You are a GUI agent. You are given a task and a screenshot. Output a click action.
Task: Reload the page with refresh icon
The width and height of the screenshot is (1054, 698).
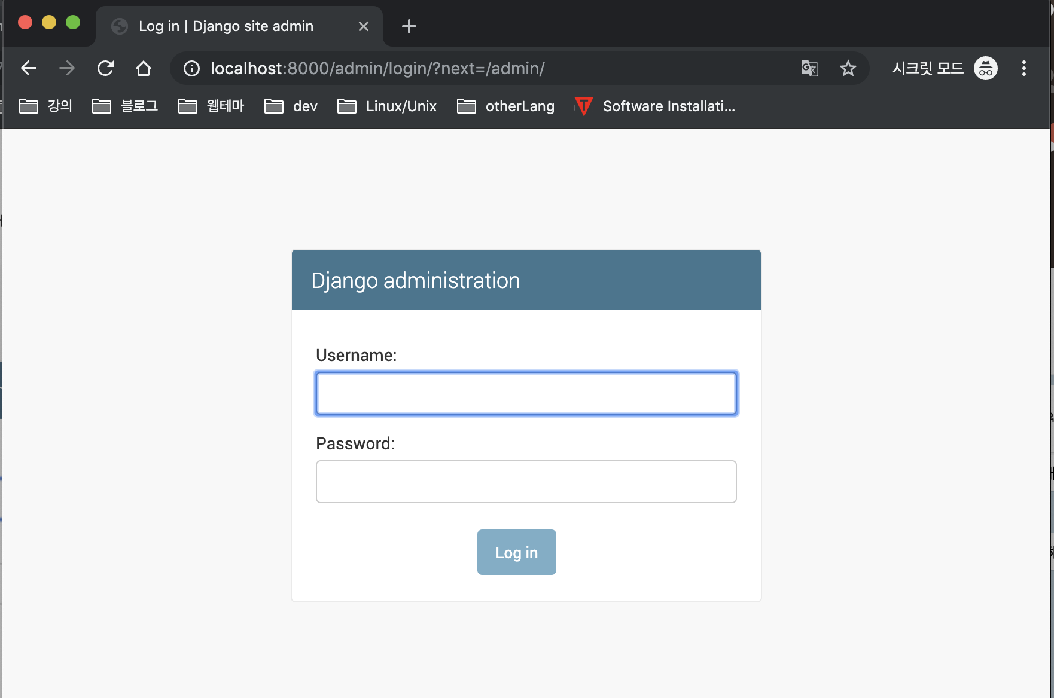(105, 68)
